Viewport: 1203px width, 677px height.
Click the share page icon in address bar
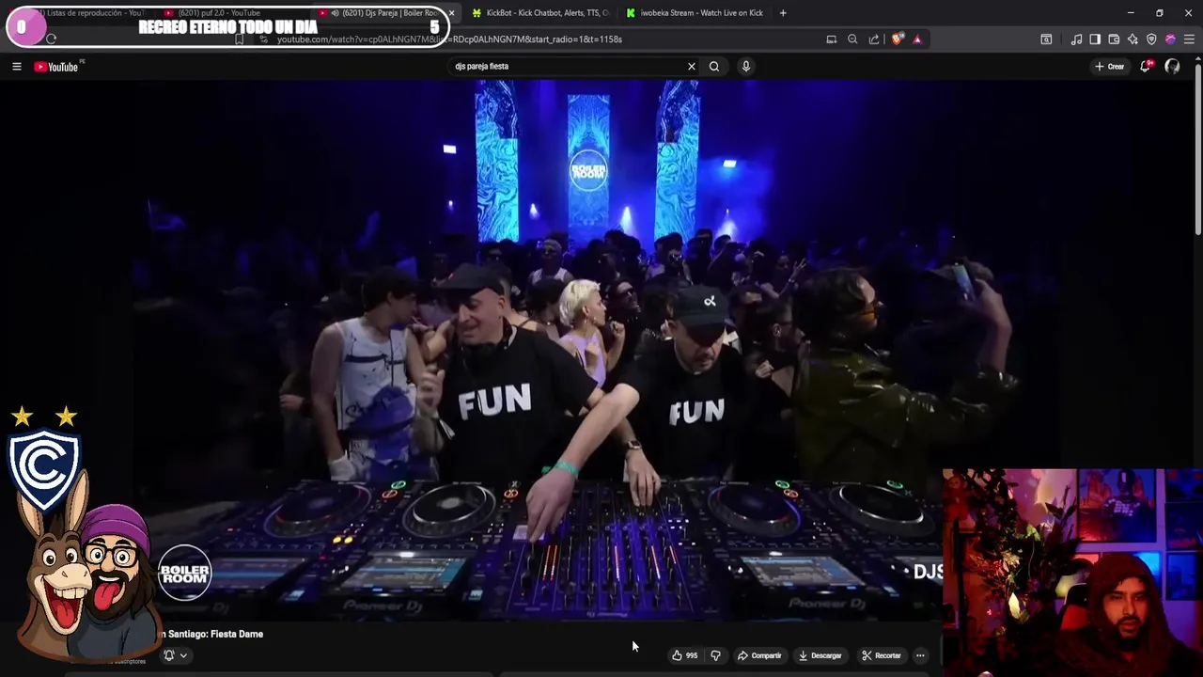pyautogui.click(x=874, y=39)
